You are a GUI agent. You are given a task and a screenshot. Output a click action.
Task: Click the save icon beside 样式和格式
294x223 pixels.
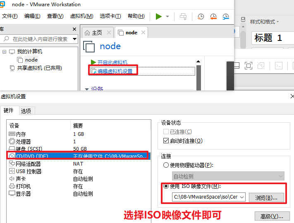(x=243, y=19)
